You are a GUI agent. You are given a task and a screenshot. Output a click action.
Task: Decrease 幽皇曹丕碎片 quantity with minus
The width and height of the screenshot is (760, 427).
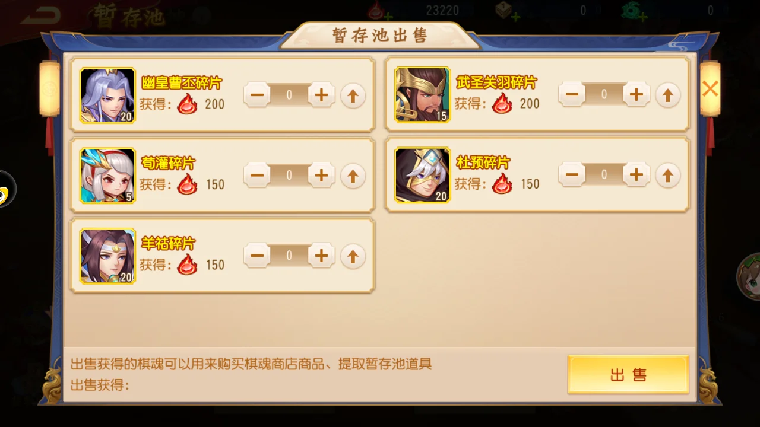[x=257, y=95]
